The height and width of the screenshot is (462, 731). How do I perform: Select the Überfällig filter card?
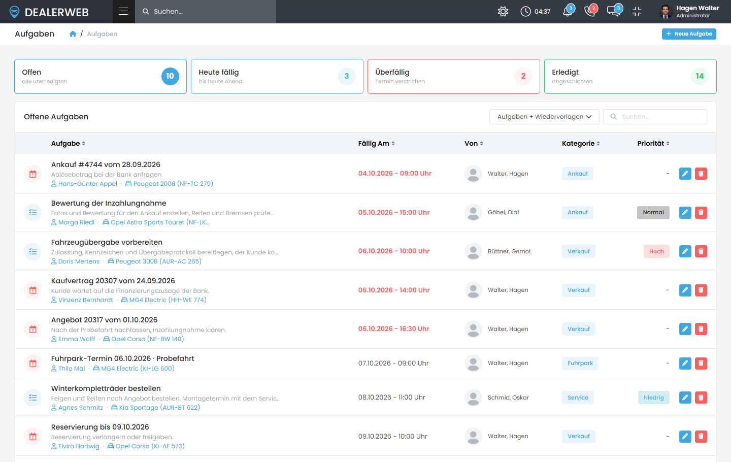(454, 76)
